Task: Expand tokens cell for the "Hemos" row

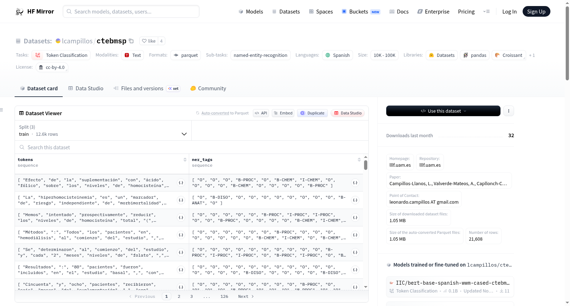Action: click(181, 218)
